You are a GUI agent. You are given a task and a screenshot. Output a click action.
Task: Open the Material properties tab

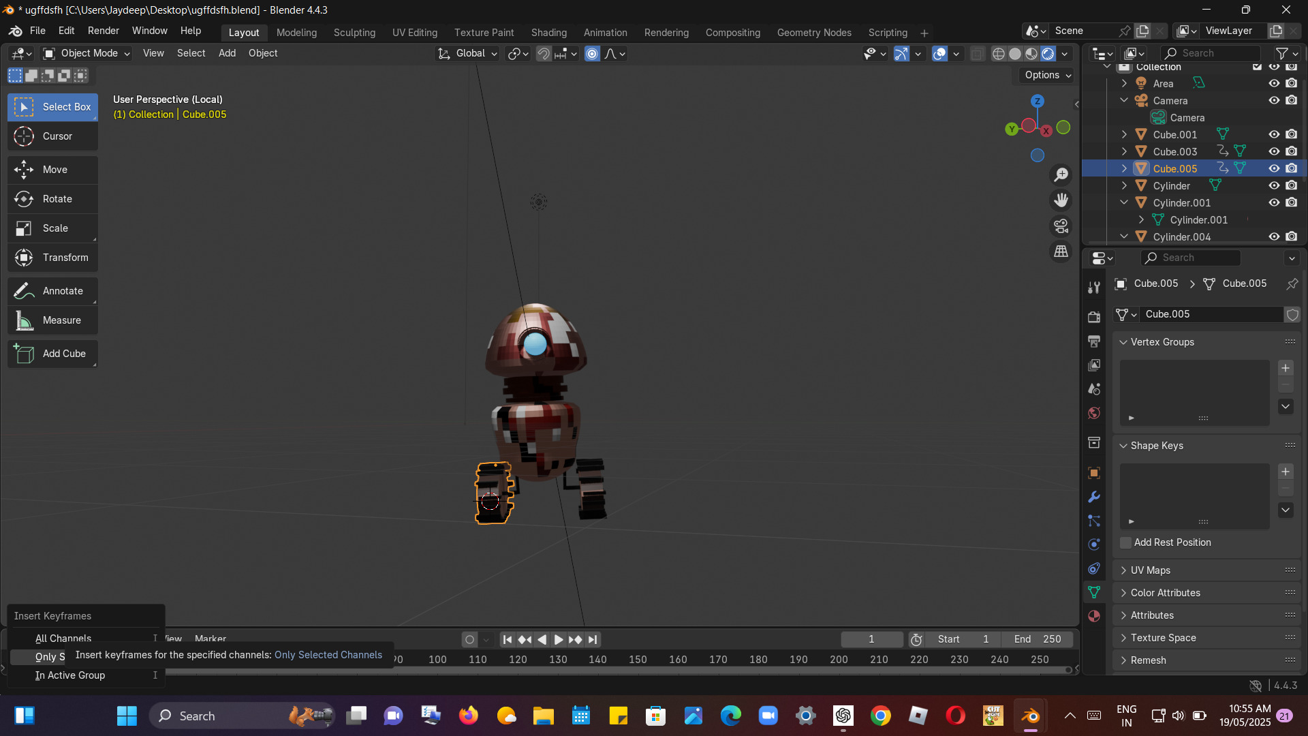pyautogui.click(x=1094, y=616)
